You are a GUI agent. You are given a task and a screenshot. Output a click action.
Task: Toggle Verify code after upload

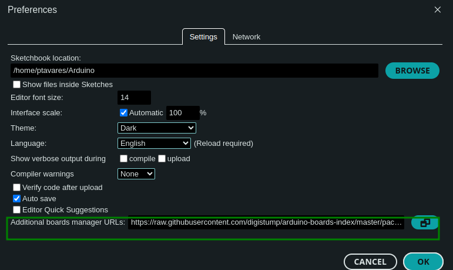[x=17, y=187]
